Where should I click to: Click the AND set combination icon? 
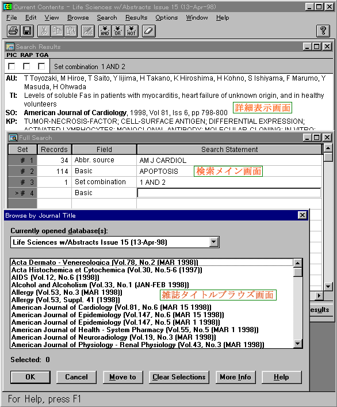(105, 31)
